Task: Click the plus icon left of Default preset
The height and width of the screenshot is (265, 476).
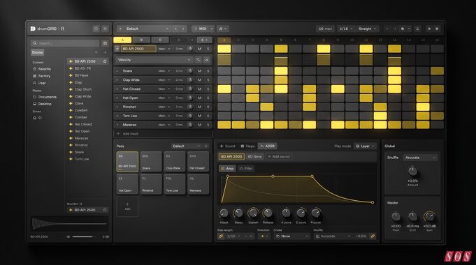Action: click(120, 29)
